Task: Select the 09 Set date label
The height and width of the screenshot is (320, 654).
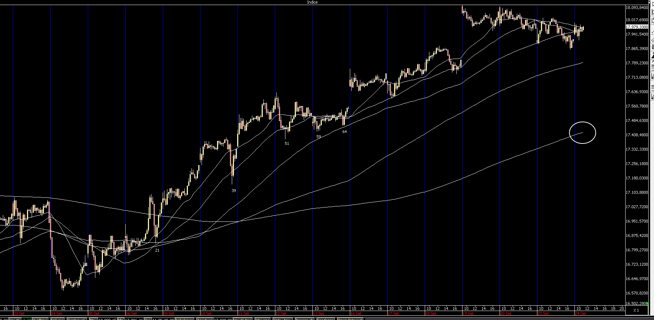Action: [168, 314]
